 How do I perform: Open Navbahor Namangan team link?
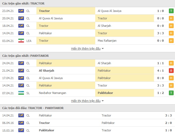(x=52, y=93)
